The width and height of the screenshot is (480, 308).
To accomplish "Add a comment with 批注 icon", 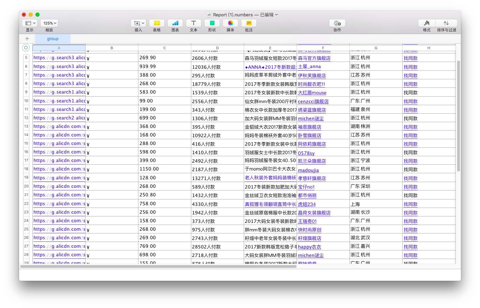I will tap(249, 23).
